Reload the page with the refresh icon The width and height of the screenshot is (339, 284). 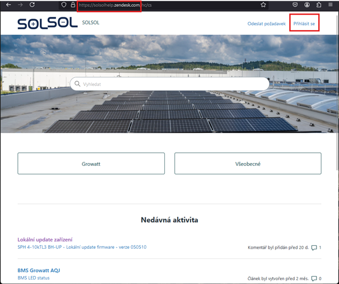32,4
